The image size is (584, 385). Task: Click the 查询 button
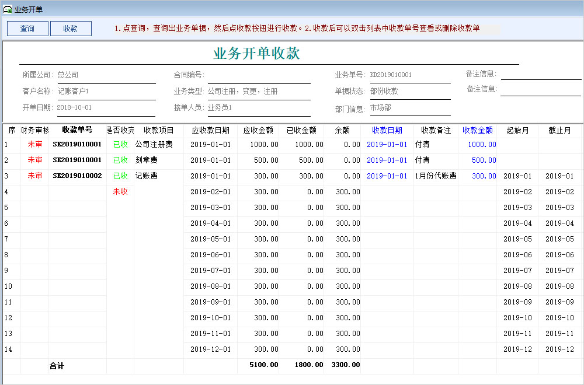(x=27, y=29)
